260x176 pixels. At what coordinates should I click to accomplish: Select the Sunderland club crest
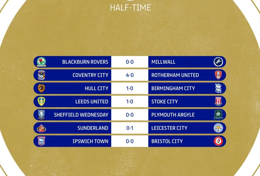click(41, 128)
